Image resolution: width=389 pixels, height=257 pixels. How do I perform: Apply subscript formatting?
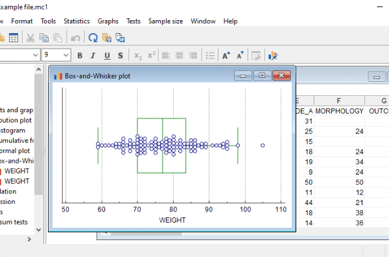(138, 56)
